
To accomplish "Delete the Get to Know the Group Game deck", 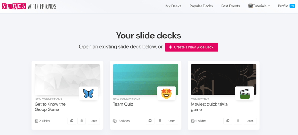I will (x=82, y=121).
